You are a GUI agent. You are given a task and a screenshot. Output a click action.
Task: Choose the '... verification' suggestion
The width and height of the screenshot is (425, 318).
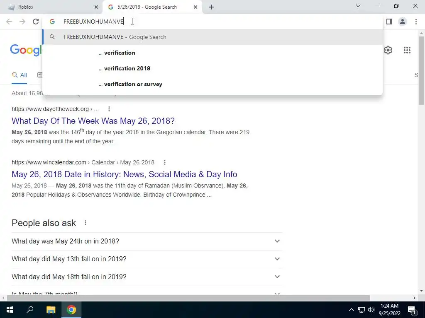point(212,53)
